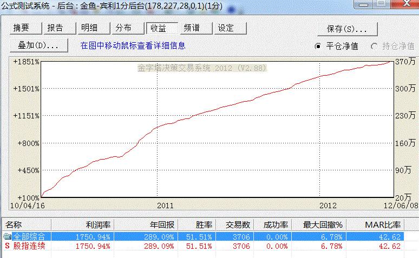419x258 pixels.
Task: Click the 2011 x-axis label
Action: 165,206
